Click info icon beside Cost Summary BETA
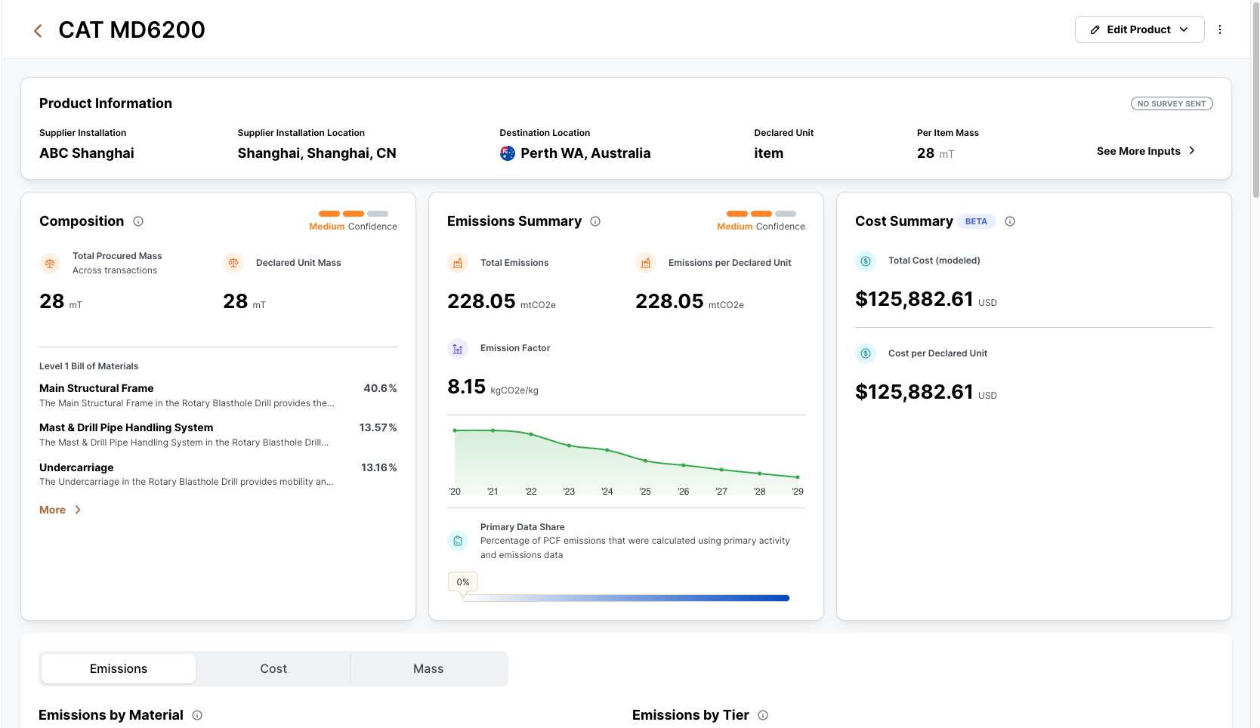Screen dimensions: 1260x728 tap(1010, 221)
